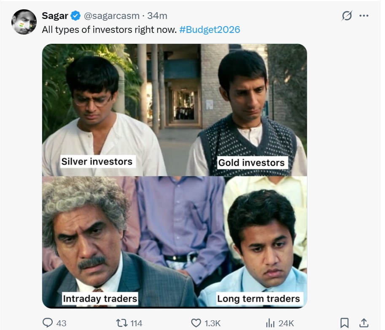Bookmark this post
Image resolution: width=385 pixels, height=330 pixels.
coord(345,323)
